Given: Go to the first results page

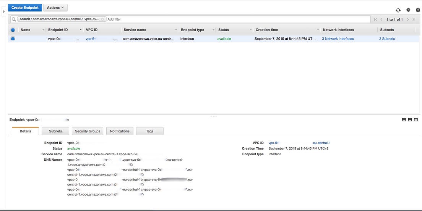Looking at the screenshot, I should 376,19.
